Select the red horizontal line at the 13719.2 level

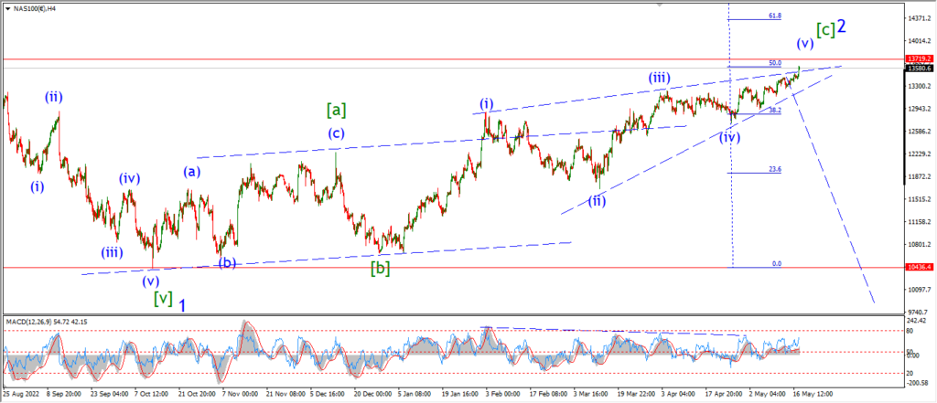452,59
